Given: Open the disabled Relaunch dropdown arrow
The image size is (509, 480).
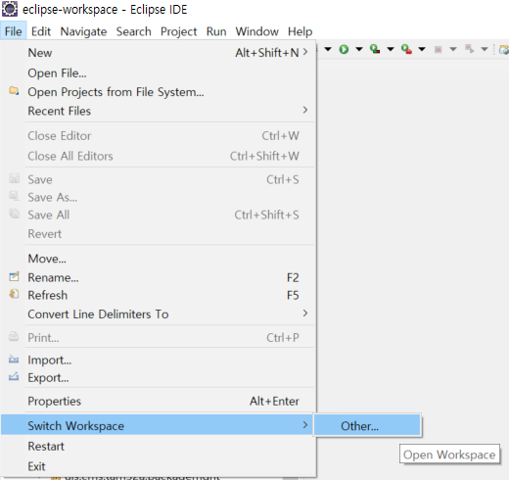Looking at the screenshot, I should point(485,49).
